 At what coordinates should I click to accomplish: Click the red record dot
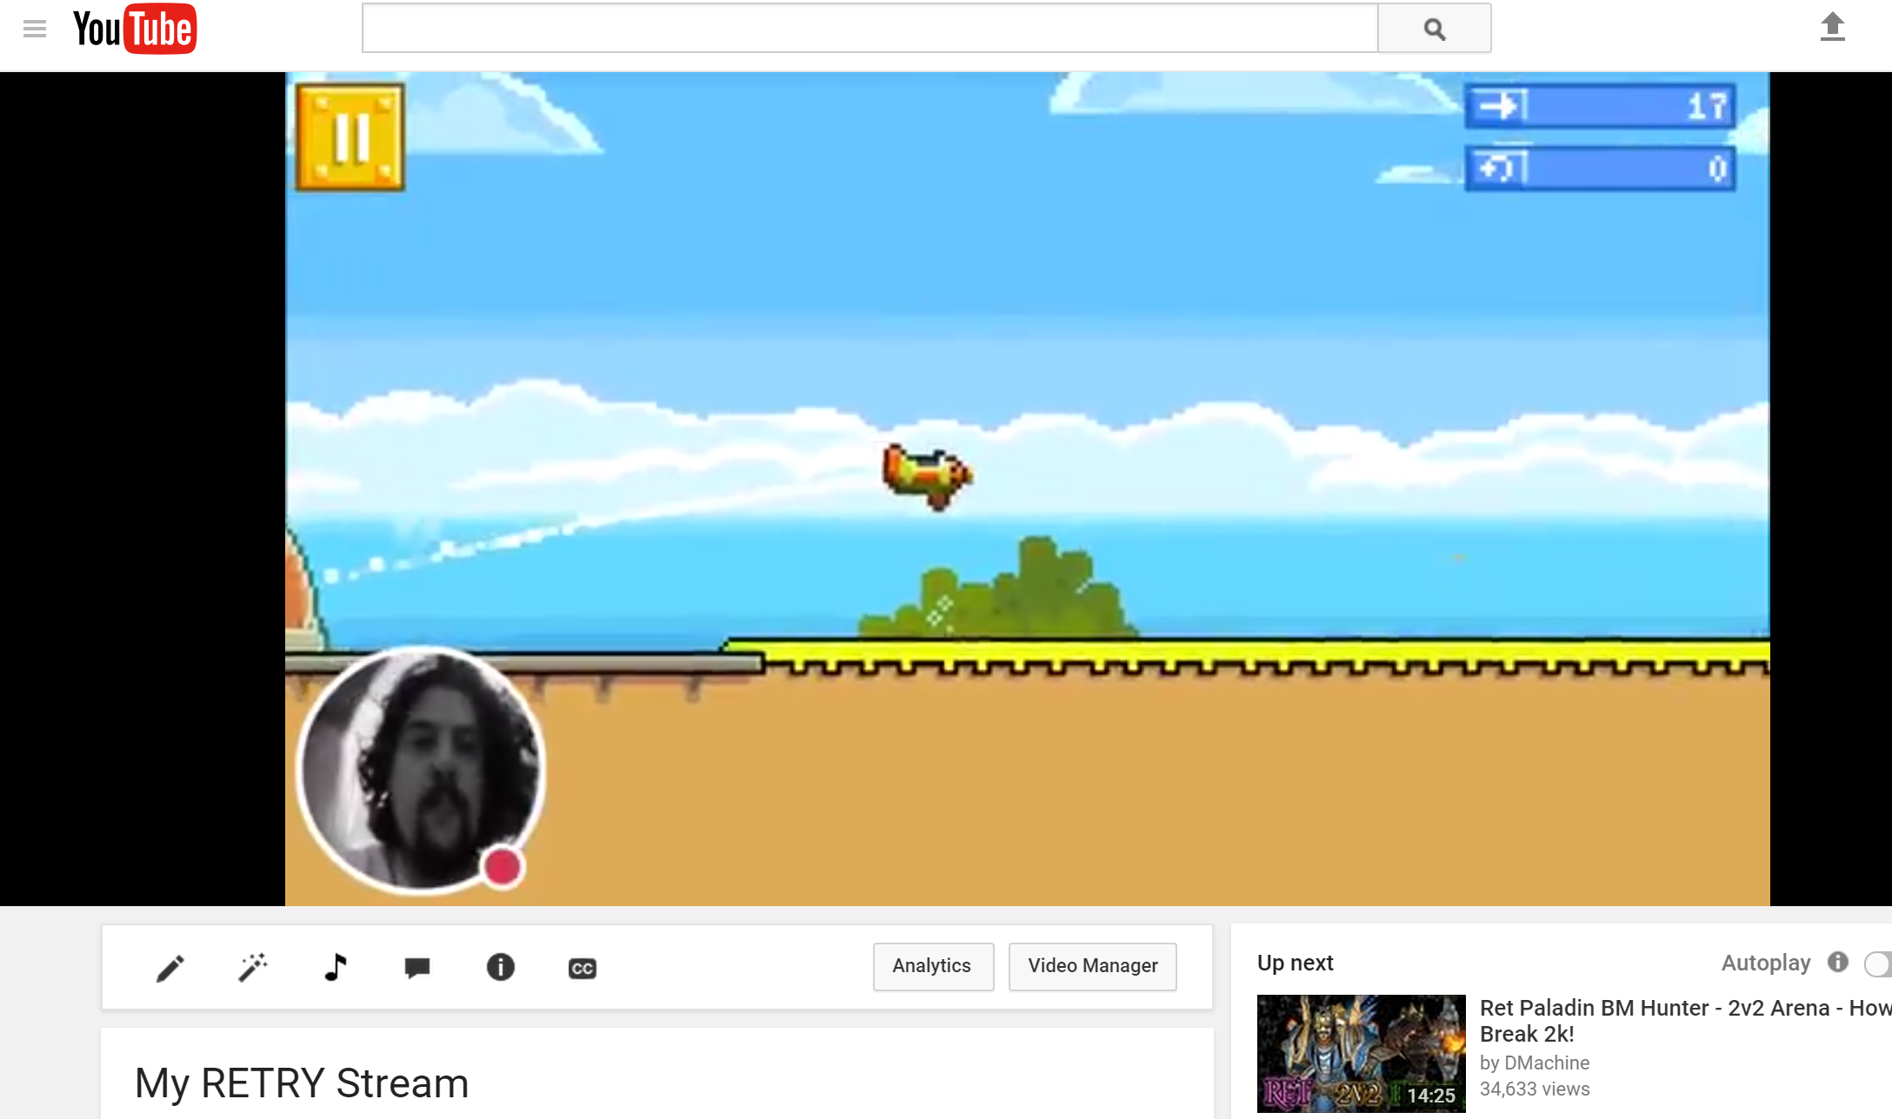click(503, 867)
